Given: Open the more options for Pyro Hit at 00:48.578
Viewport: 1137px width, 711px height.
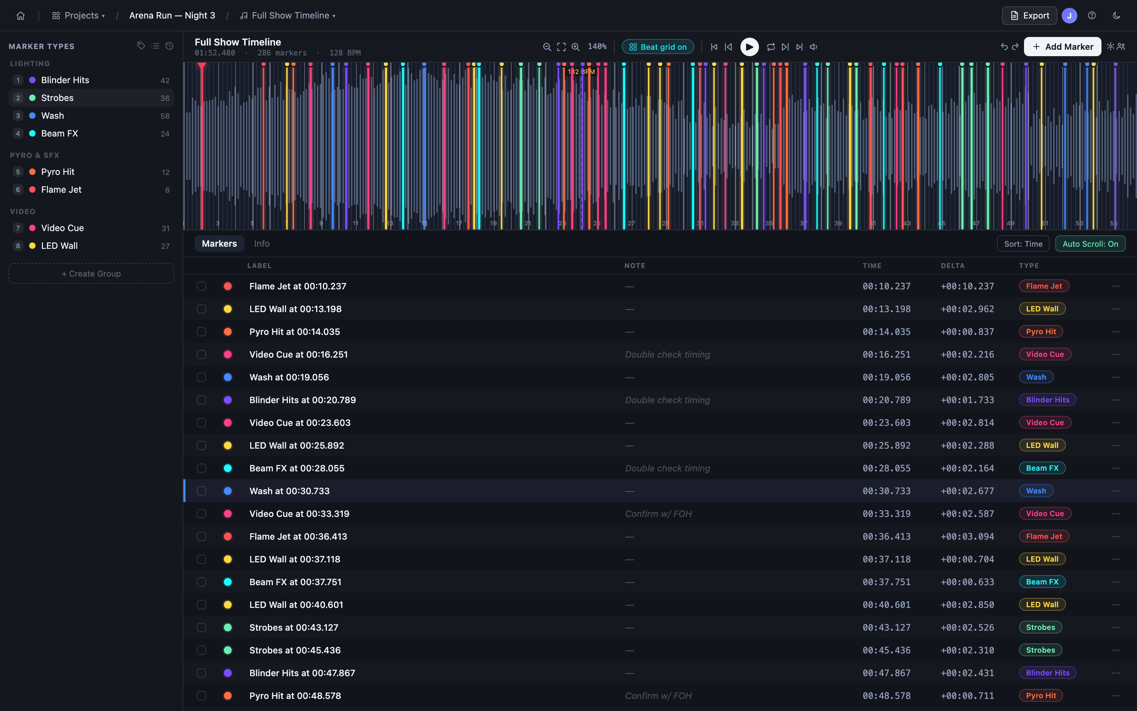Looking at the screenshot, I should click(x=1116, y=695).
